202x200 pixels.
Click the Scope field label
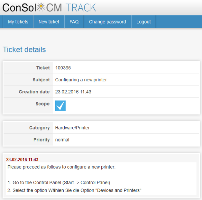click(42, 104)
